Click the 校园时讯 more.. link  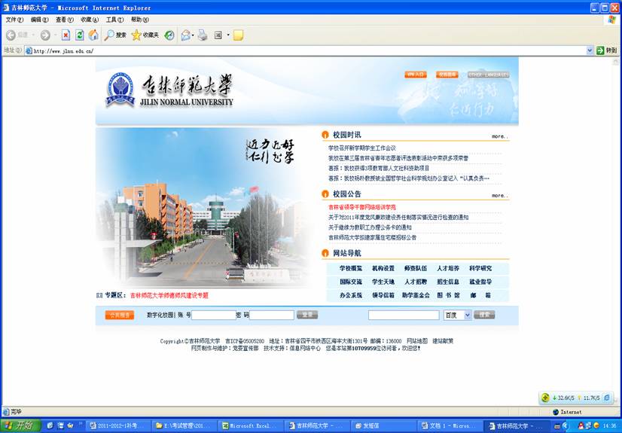(x=499, y=136)
